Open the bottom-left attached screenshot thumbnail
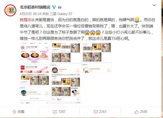This screenshot has width=163, height=118. 35,89
